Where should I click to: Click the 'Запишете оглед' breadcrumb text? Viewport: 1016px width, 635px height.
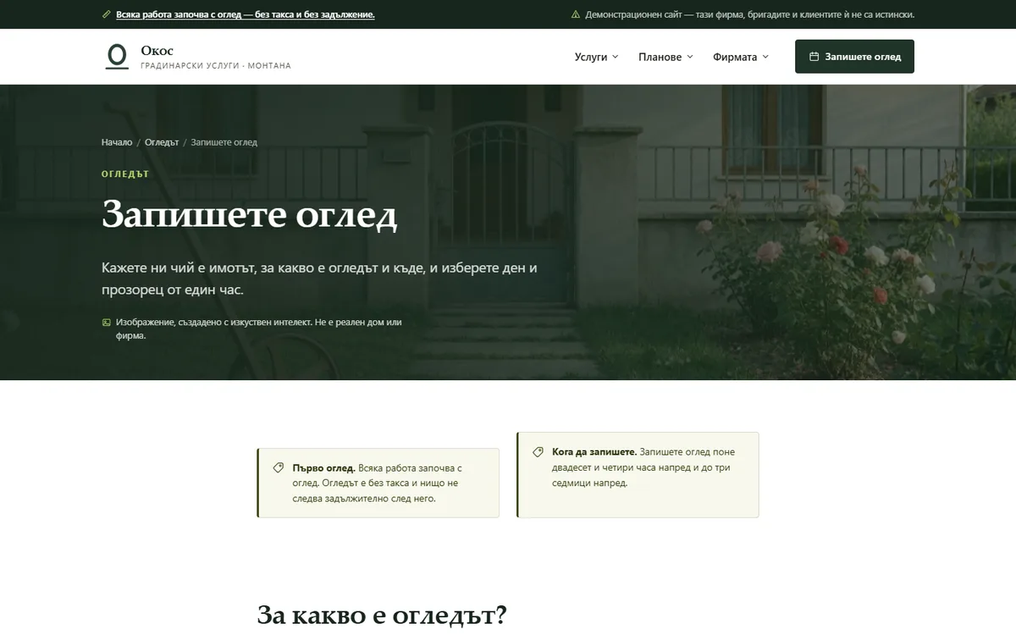[224, 142]
